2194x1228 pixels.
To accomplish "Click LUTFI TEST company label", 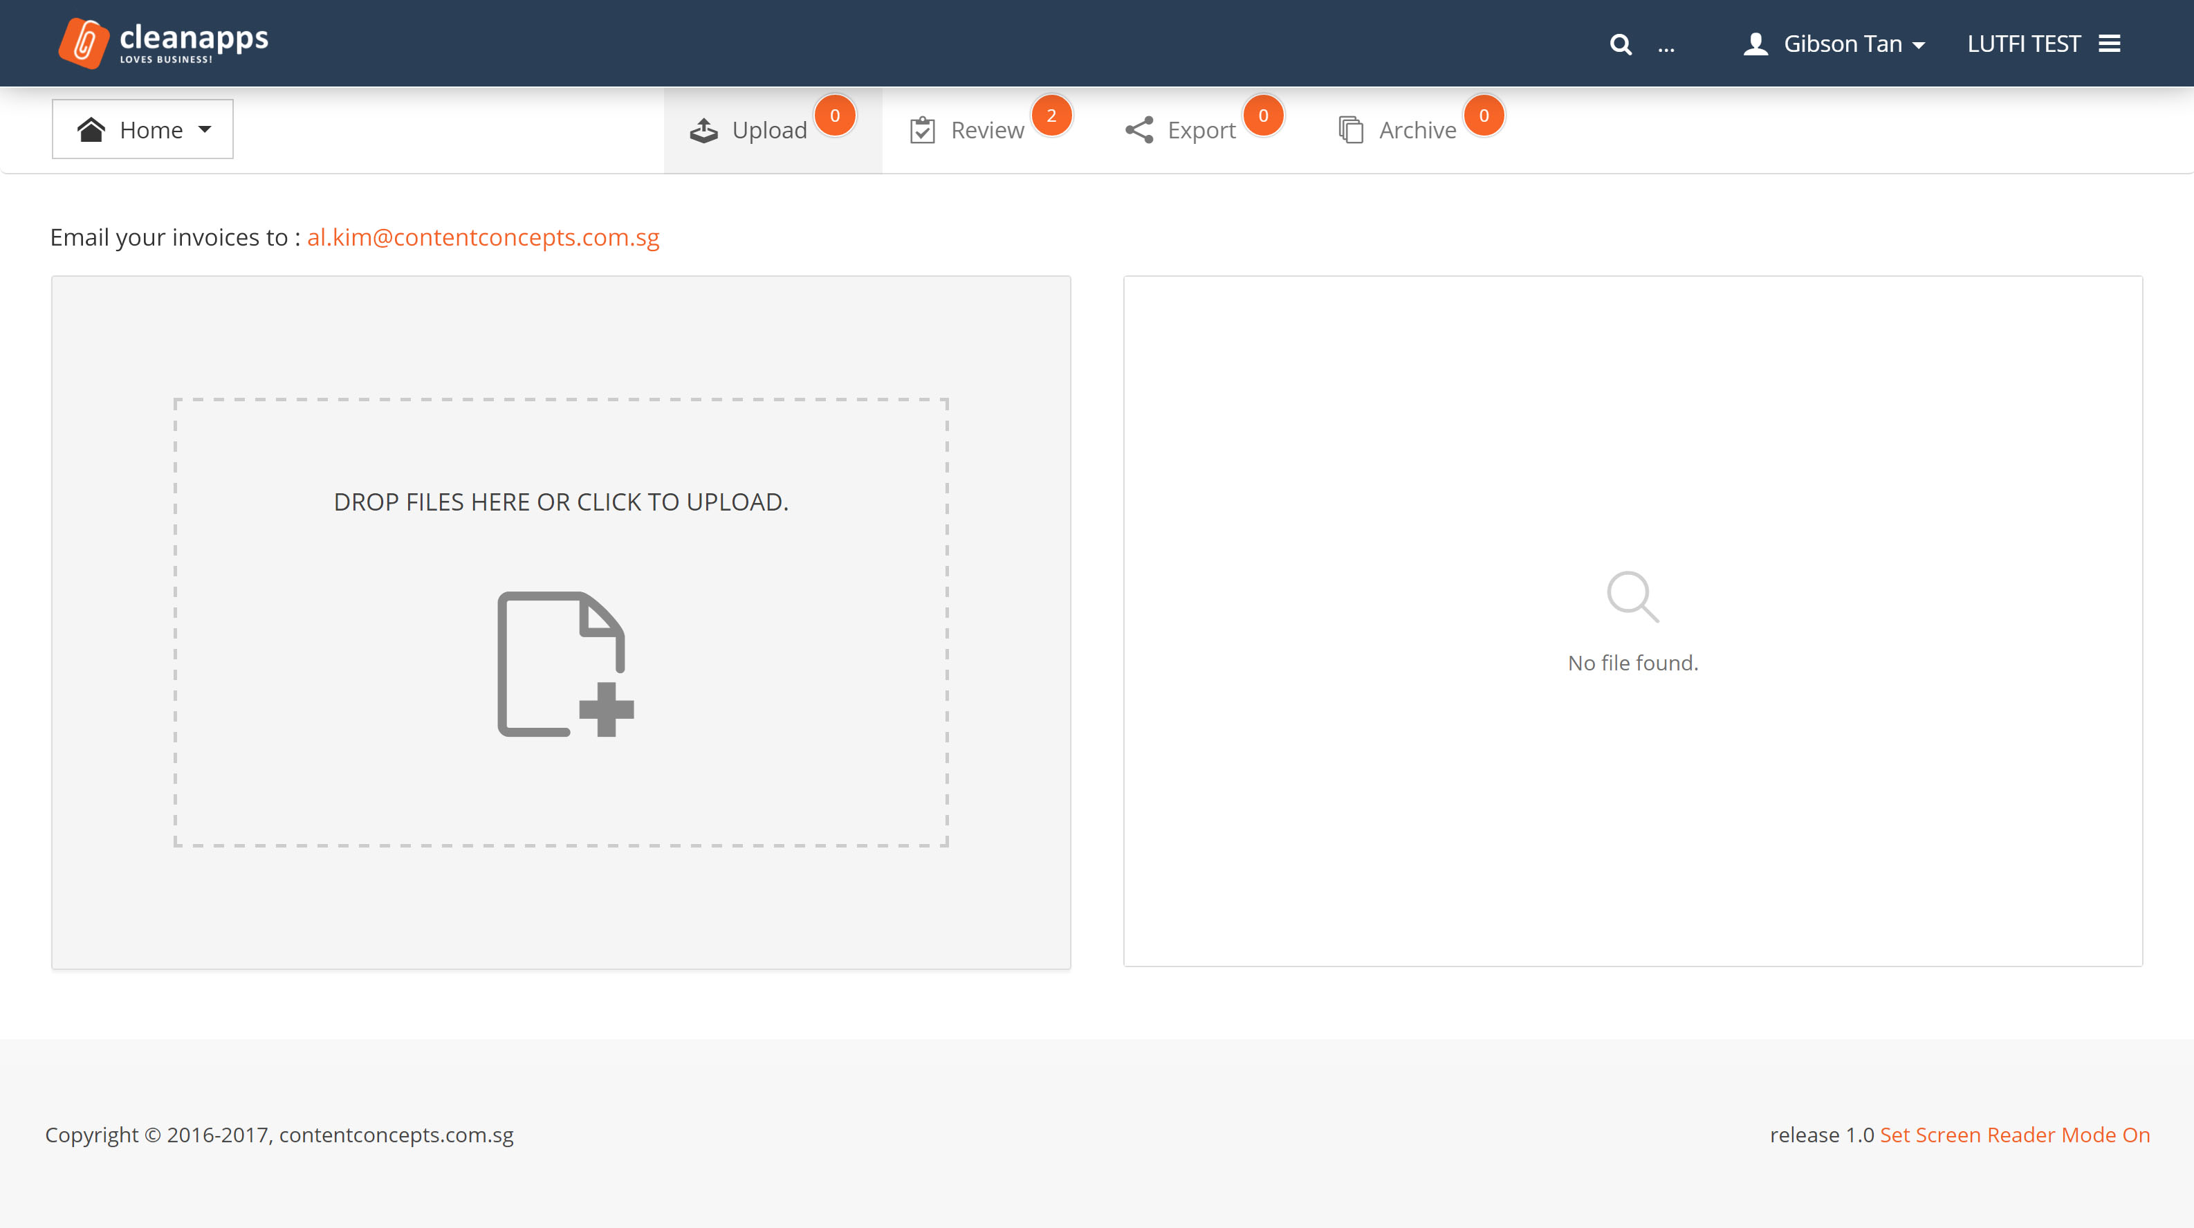I will tap(2024, 44).
